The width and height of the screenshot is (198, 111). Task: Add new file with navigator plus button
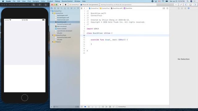tap(52, 107)
